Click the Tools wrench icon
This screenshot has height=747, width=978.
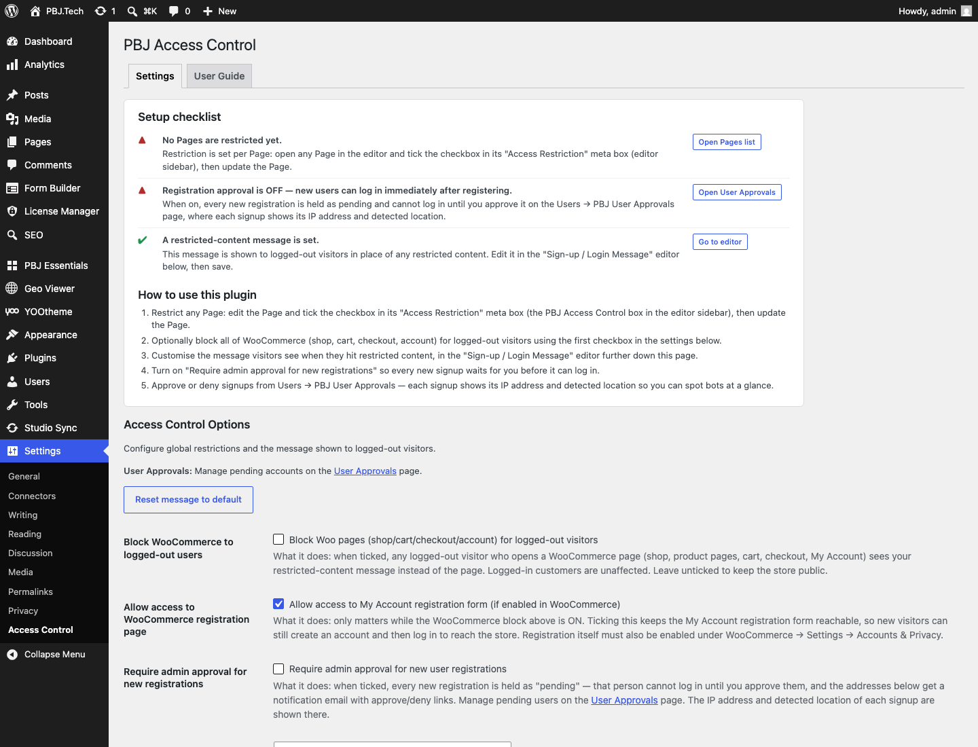[x=12, y=405]
